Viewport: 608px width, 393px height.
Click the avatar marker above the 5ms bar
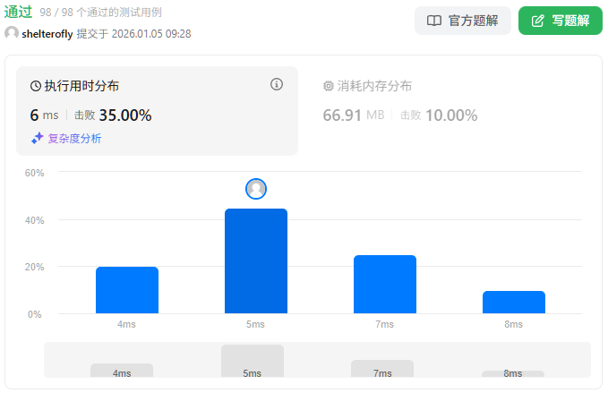click(x=256, y=189)
